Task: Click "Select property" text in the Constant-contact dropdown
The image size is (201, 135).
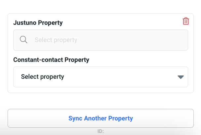Action: 43,77
